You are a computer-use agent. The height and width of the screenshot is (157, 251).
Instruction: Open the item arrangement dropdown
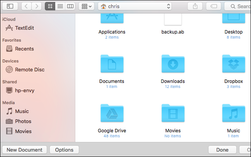pyautogui.click(x=86, y=6)
